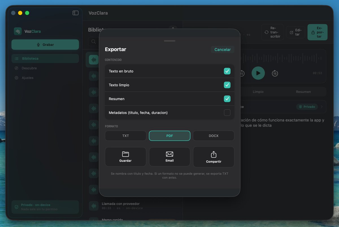The image size is (339, 227).
Task: Start recording with the Grabar button
Action: (45, 45)
